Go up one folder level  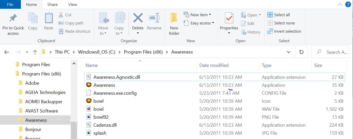pos(35,52)
